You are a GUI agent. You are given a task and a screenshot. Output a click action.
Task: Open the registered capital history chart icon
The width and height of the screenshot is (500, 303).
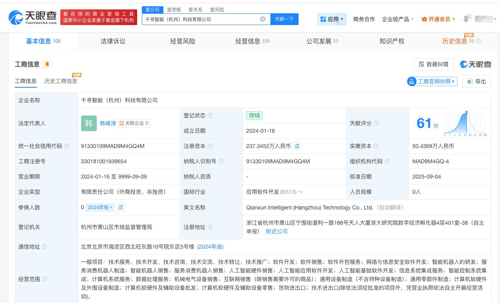(x=297, y=146)
